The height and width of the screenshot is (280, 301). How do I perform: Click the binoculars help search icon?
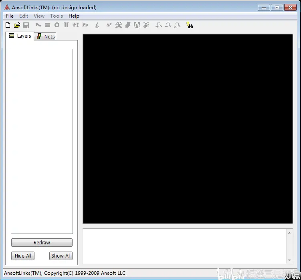(x=190, y=25)
